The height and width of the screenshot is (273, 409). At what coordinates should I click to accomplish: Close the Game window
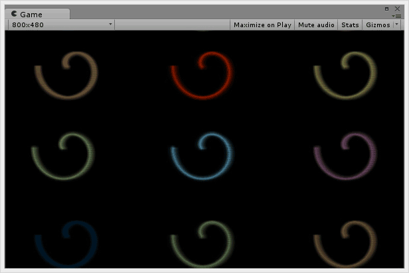[397, 9]
